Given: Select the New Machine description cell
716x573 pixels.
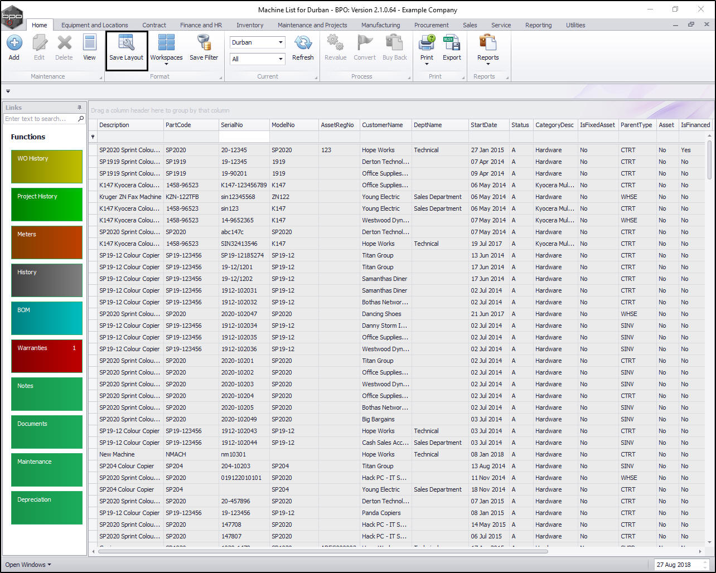Looking at the screenshot, I should (x=130, y=454).
